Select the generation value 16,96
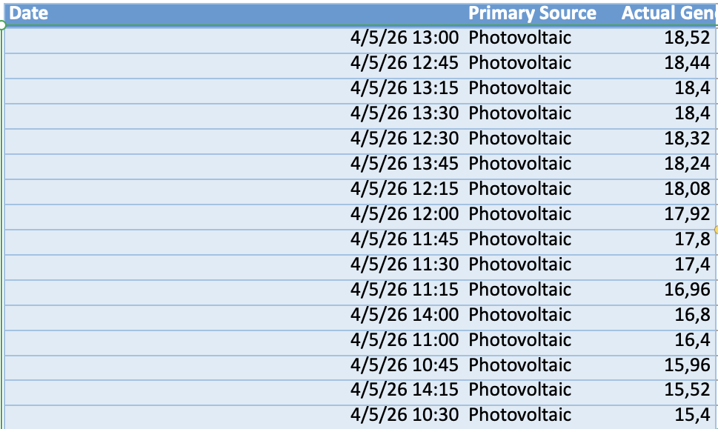 [687, 290]
